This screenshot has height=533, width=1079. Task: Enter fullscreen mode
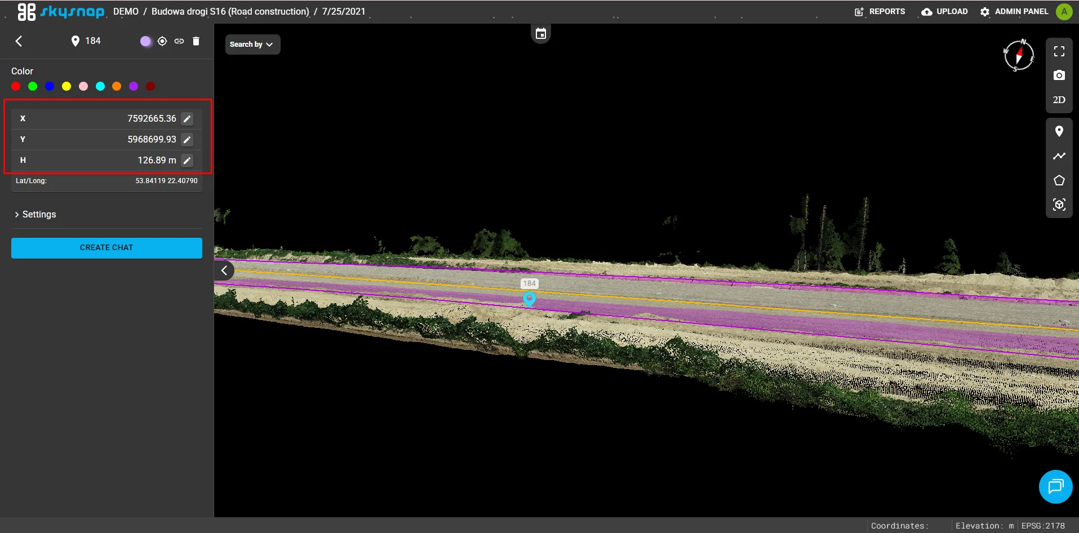tap(1059, 51)
